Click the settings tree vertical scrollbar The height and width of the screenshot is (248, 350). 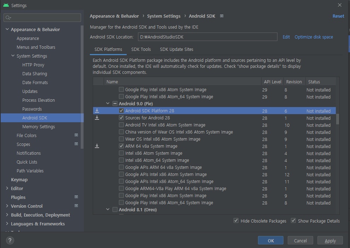[82, 87]
